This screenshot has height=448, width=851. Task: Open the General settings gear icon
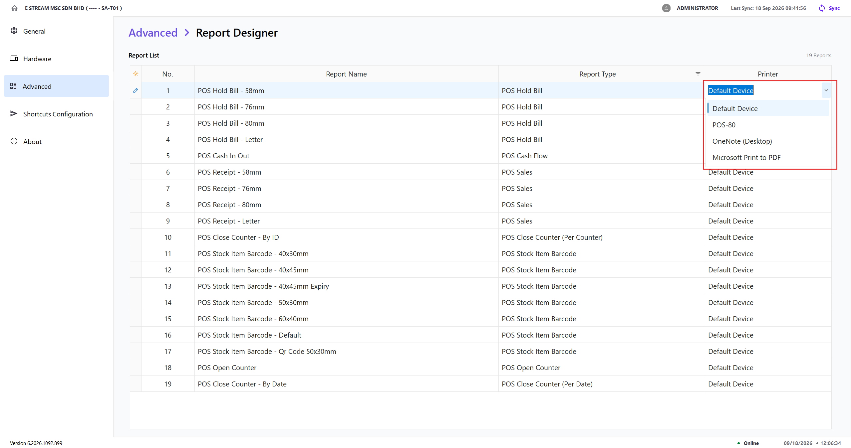14,31
